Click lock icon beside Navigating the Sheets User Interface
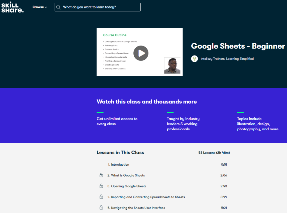The image size is (287, 213). pos(101,207)
